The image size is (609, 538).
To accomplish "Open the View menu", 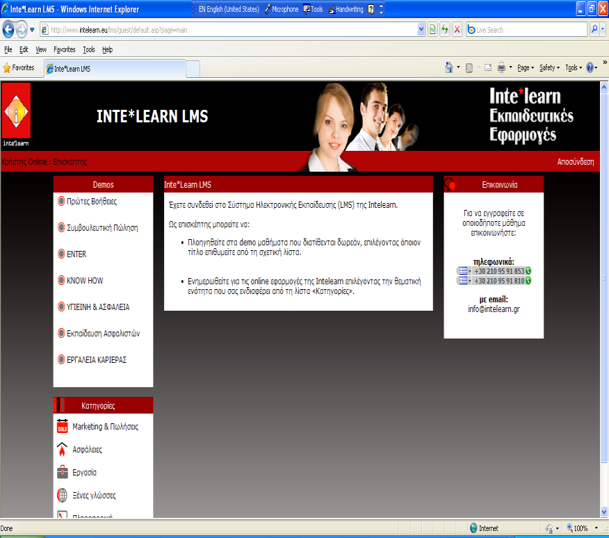I will pos(41,49).
